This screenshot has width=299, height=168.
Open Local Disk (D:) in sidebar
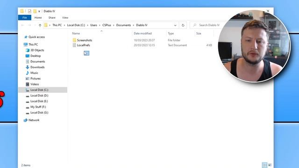coord(39,96)
